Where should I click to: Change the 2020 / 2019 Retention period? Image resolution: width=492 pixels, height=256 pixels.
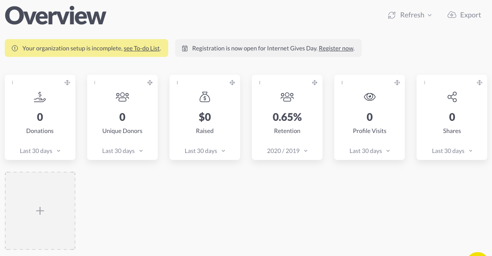click(287, 151)
